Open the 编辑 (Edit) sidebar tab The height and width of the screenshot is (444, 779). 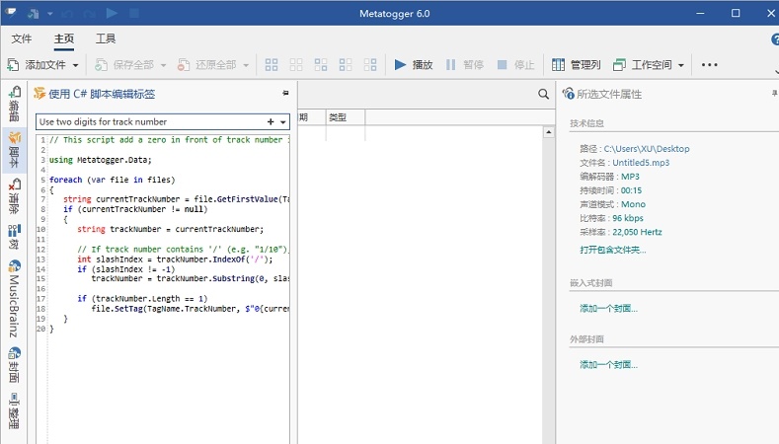click(x=14, y=105)
